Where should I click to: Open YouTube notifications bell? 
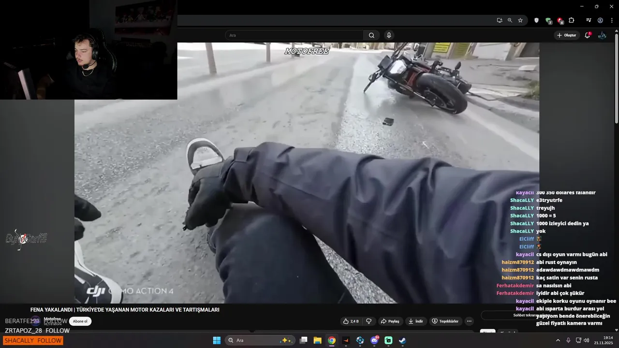pyautogui.click(x=588, y=35)
